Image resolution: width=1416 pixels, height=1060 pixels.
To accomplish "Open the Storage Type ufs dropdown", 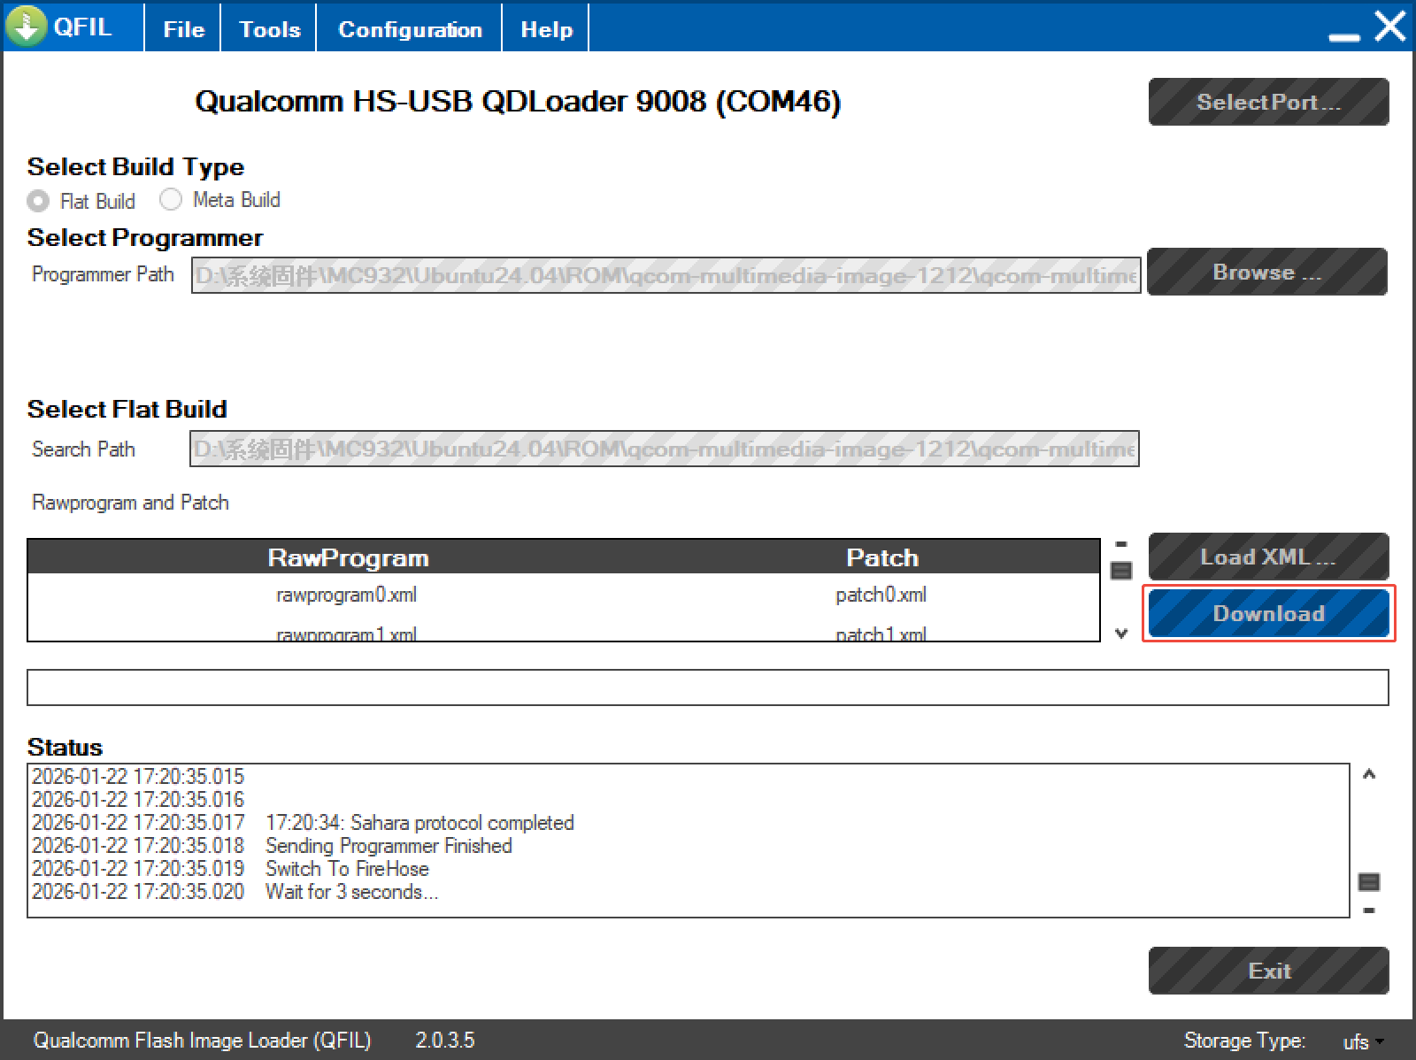I will tap(1363, 1041).
